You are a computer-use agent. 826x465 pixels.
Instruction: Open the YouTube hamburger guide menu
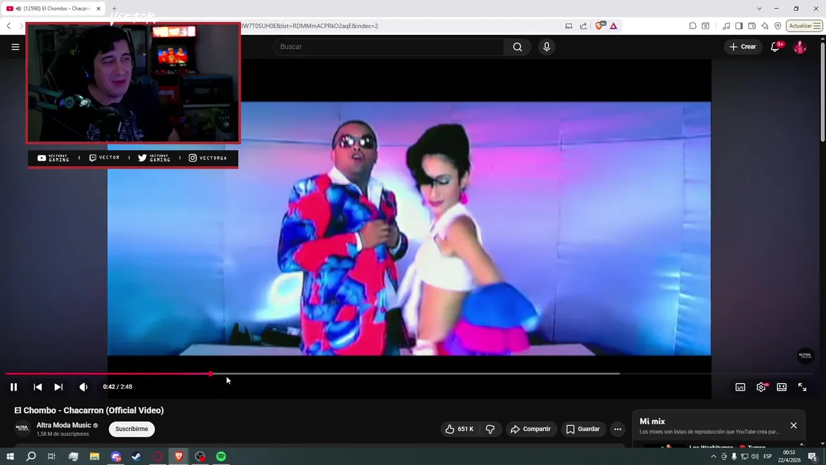click(x=15, y=46)
